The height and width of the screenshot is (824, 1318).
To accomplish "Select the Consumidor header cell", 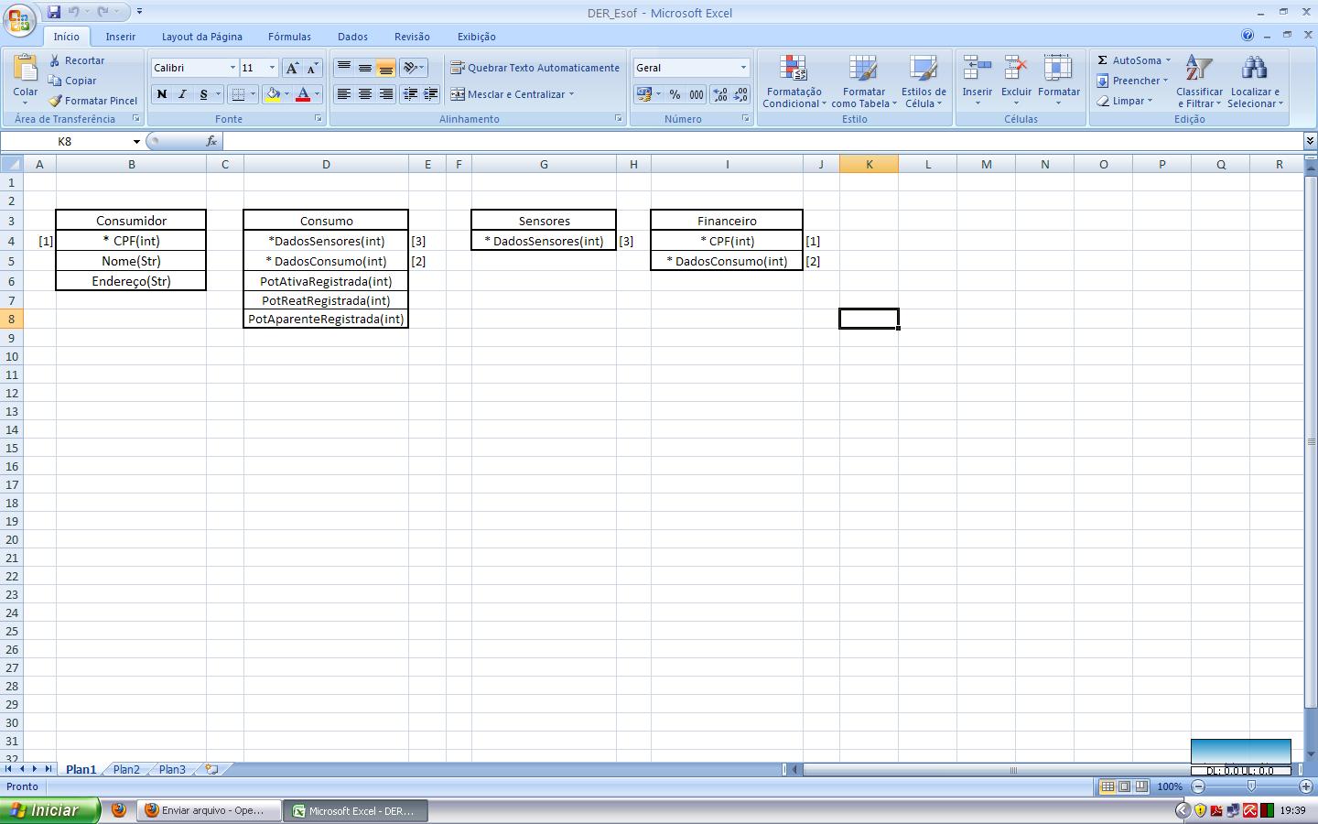I will 131,221.
